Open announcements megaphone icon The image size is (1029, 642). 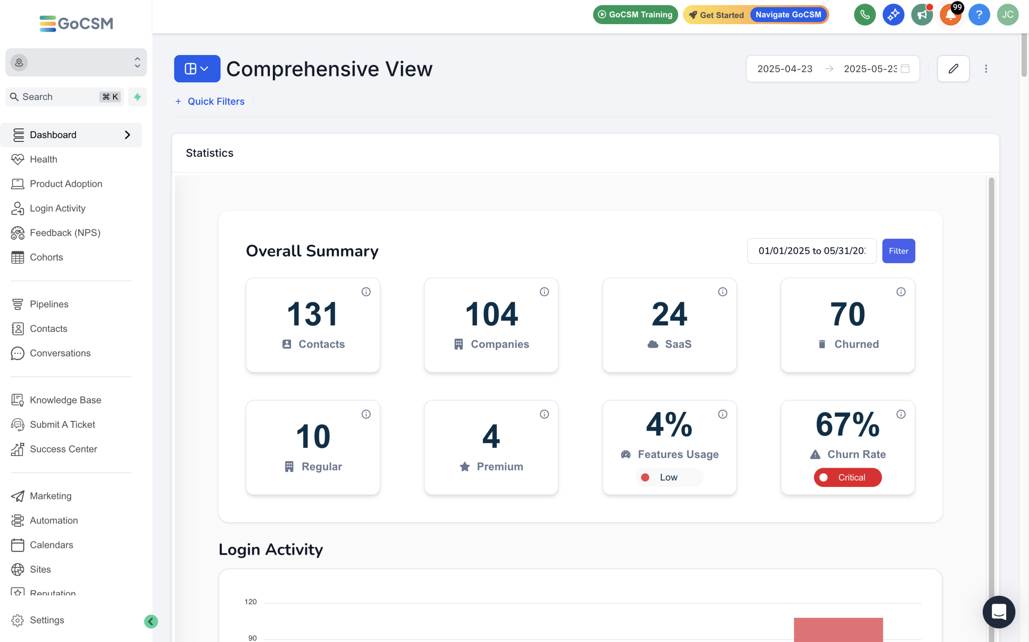(922, 15)
